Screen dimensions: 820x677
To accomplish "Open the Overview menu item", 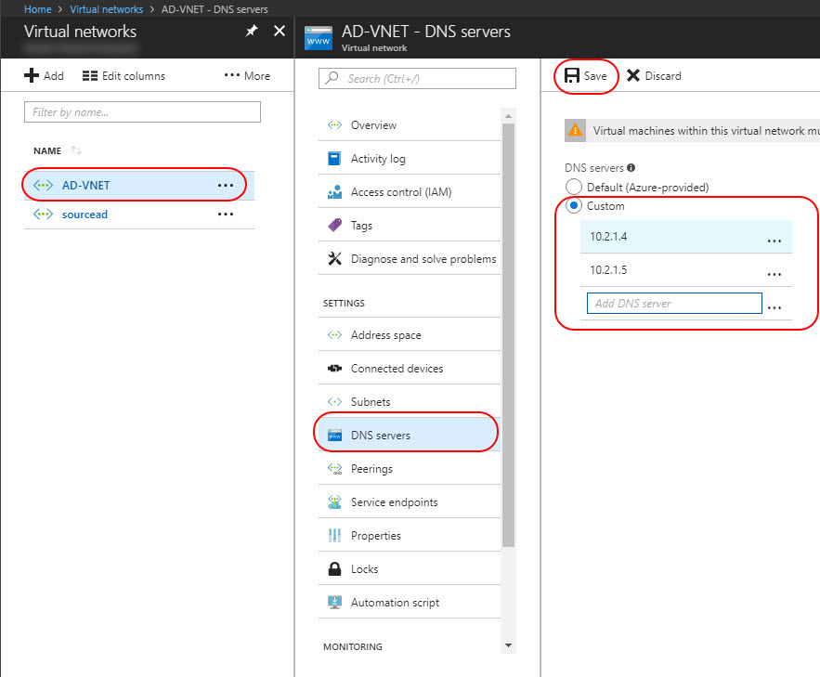I will [x=410, y=125].
